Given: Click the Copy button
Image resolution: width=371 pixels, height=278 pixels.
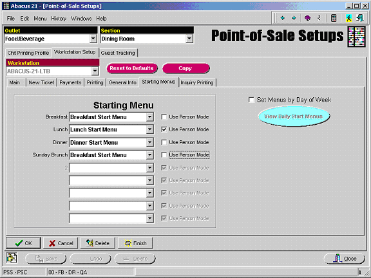Looking at the screenshot, I should point(185,68).
